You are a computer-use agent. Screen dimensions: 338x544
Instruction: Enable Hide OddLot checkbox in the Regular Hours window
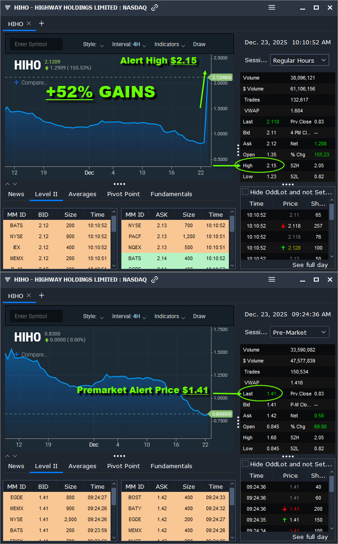coord(245,192)
